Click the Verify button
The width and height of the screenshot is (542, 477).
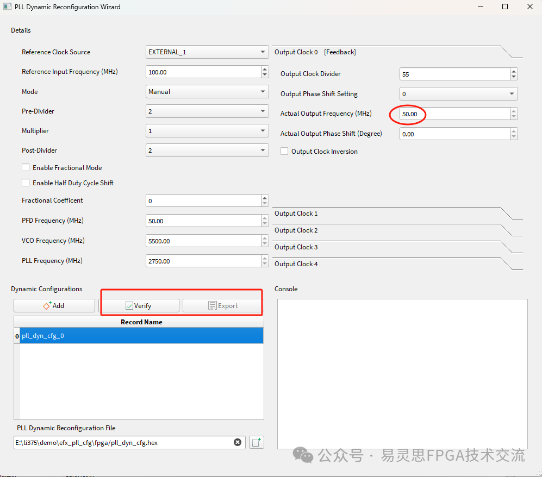point(139,306)
